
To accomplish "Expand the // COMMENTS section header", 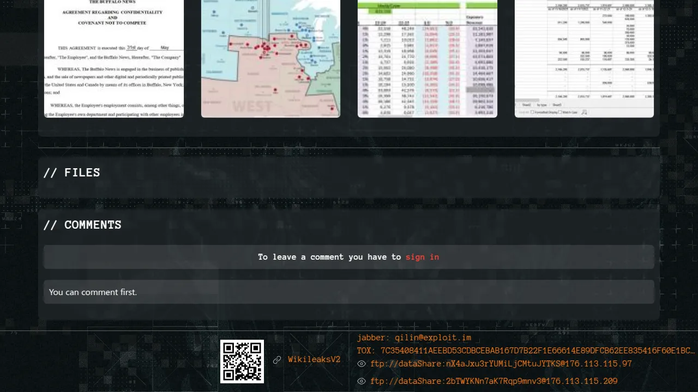I will [82, 225].
